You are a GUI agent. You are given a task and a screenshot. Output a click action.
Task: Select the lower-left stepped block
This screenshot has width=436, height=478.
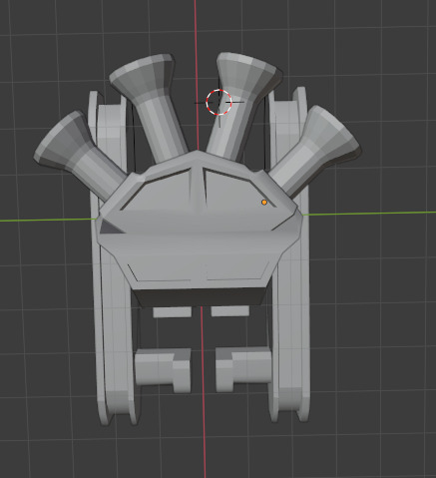tap(163, 370)
